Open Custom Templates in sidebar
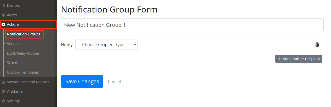This screenshot has width=331, height=107. pos(23,72)
